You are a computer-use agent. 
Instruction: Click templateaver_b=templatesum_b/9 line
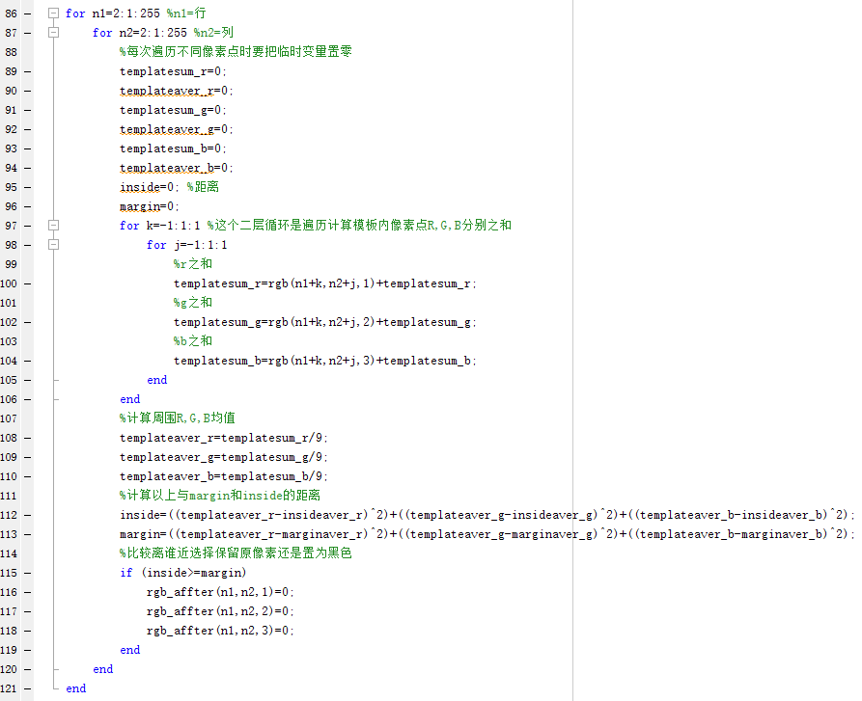point(224,476)
